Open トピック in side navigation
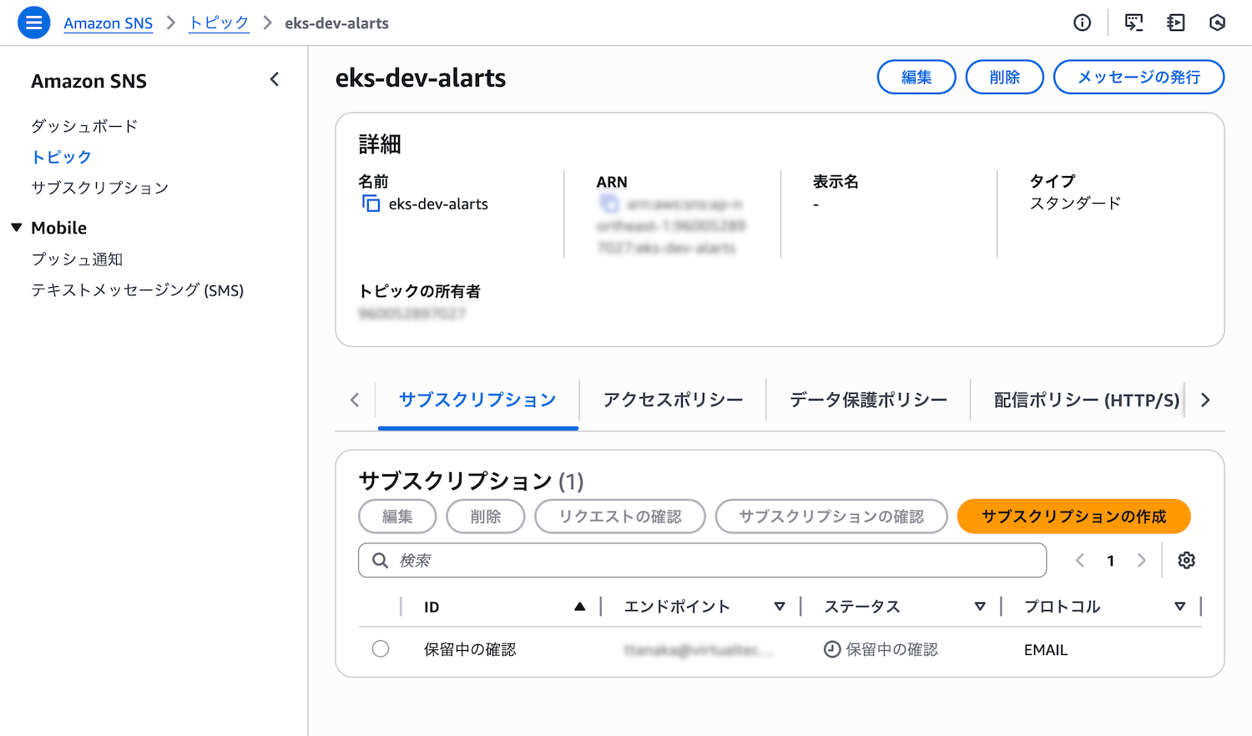This screenshot has width=1252, height=736. [61, 157]
